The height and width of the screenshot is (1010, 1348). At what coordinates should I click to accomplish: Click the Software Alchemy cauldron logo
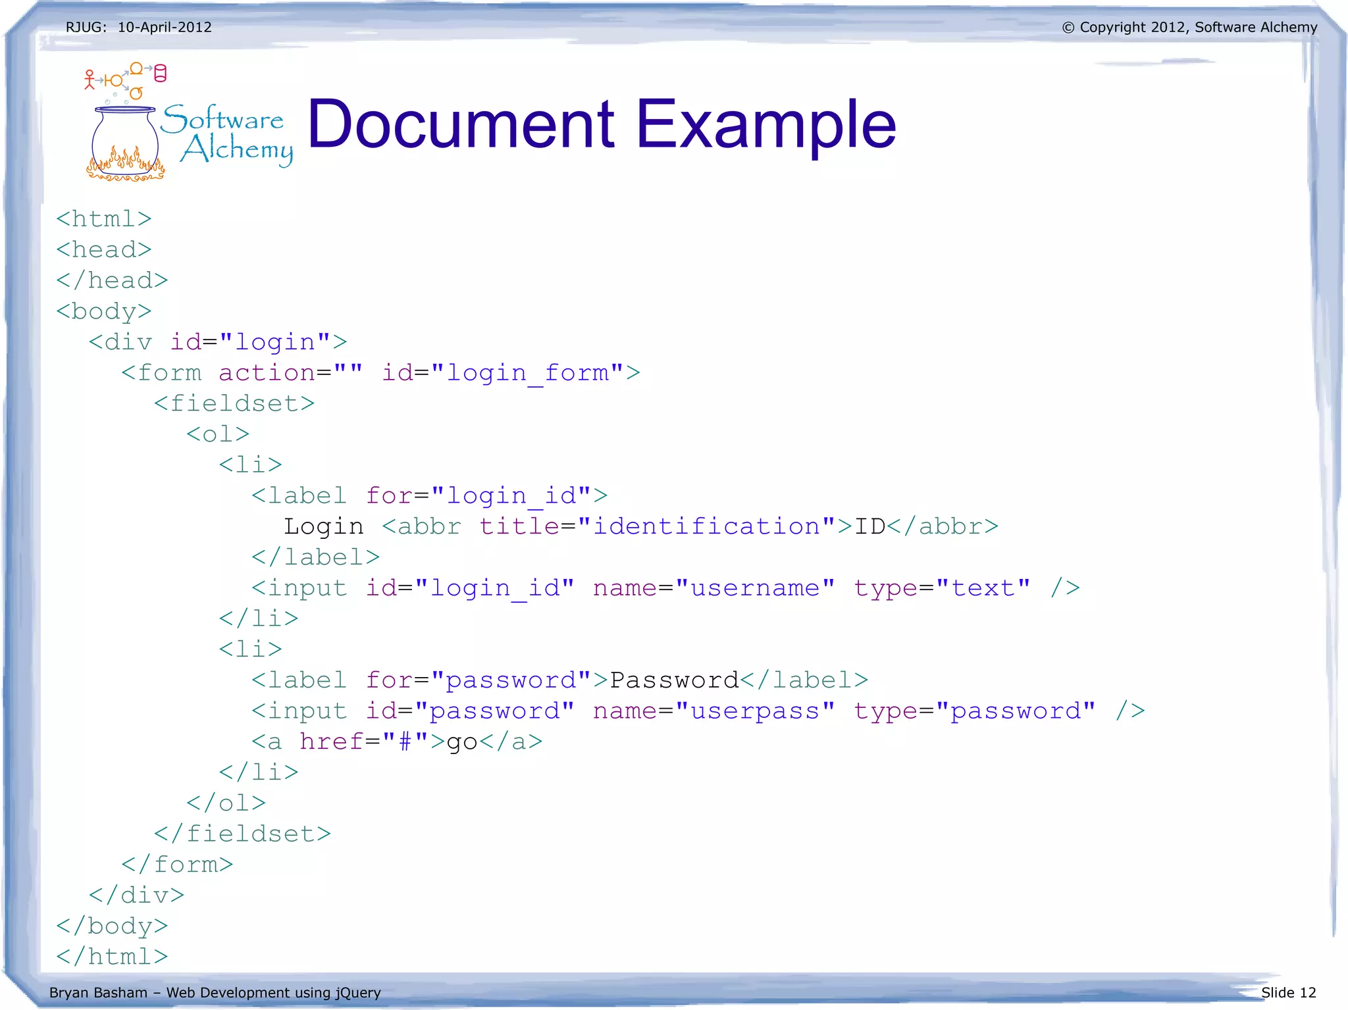[125, 141]
